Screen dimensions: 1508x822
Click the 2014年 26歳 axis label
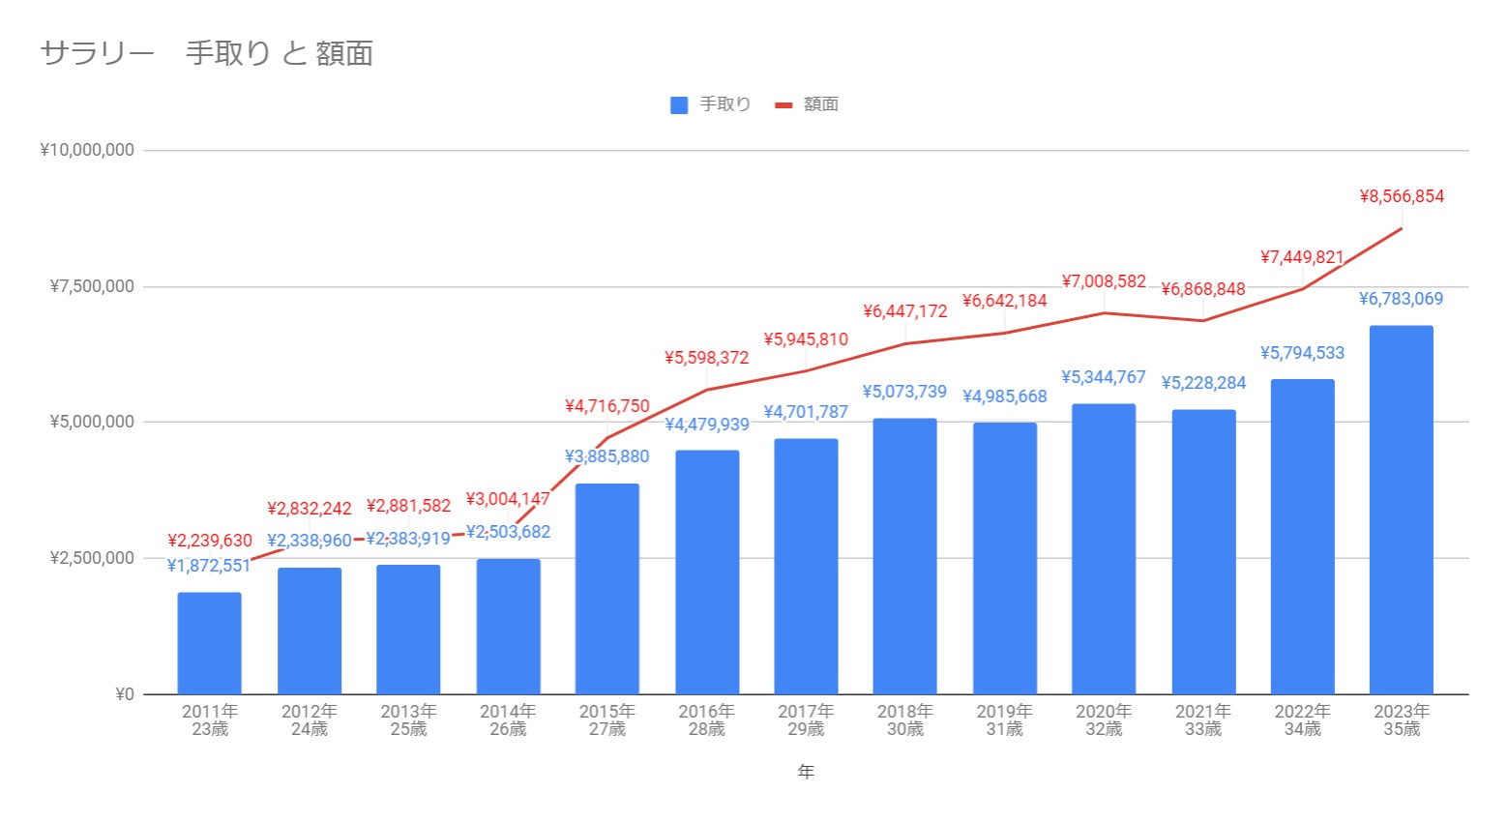click(508, 720)
